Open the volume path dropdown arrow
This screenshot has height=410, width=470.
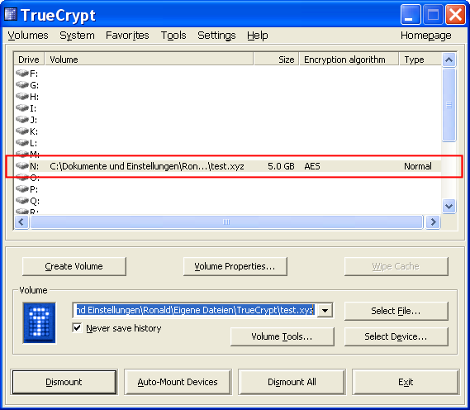tap(325, 310)
